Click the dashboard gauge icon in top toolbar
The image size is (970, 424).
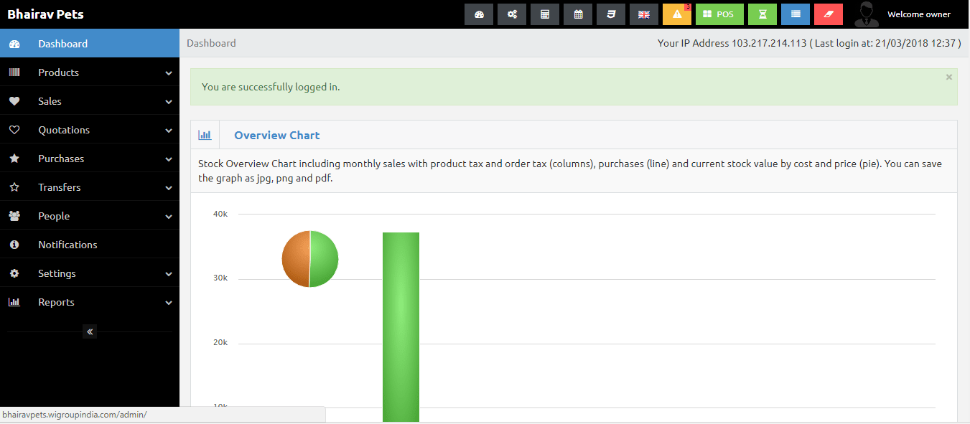point(479,14)
